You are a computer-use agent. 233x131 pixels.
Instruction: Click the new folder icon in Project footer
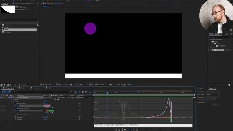point(5,85)
